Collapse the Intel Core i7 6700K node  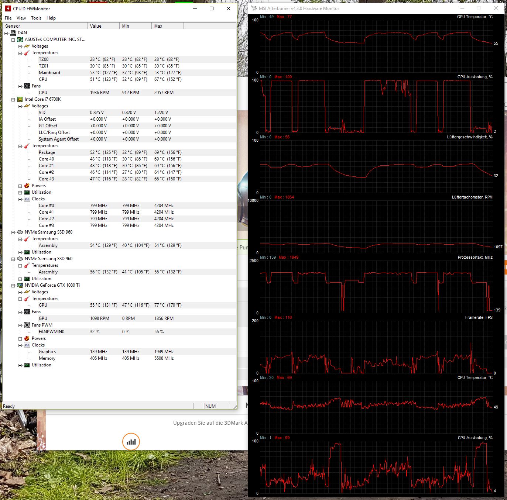click(13, 100)
